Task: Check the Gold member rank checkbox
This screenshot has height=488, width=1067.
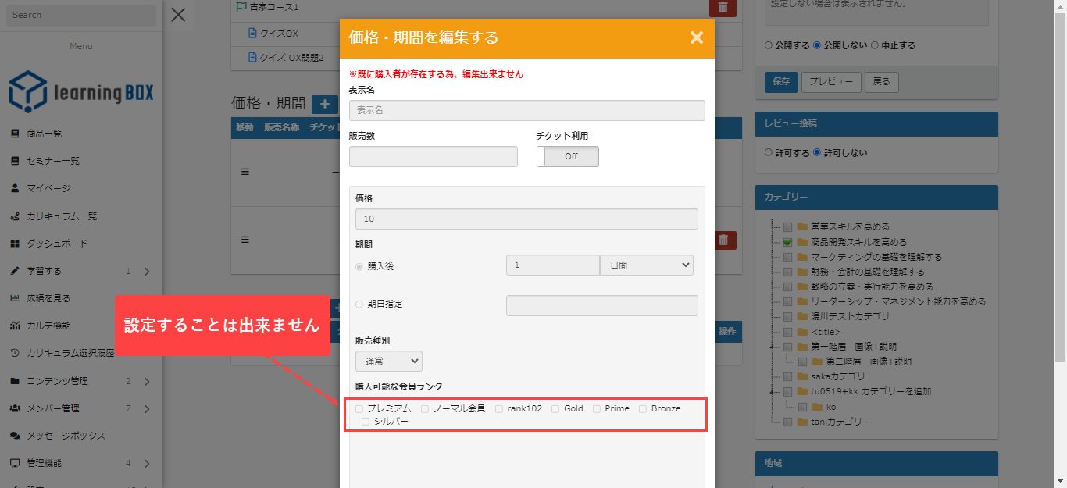Action: [x=555, y=408]
